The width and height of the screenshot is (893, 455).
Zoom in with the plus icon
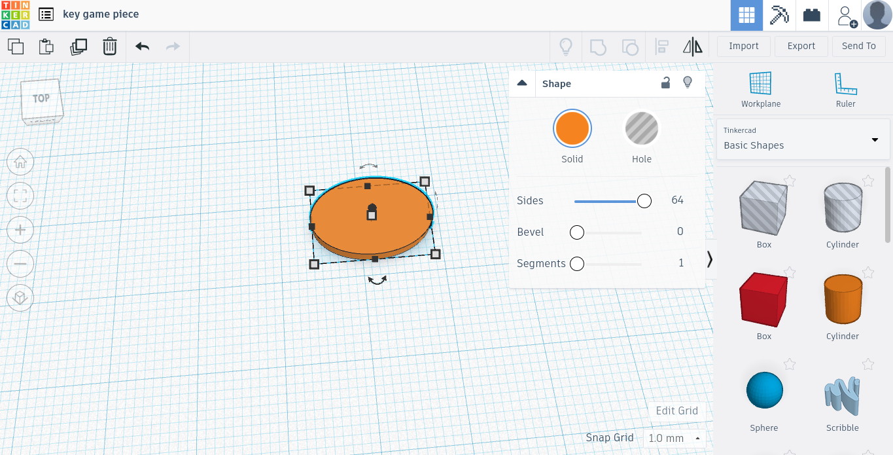coord(20,230)
